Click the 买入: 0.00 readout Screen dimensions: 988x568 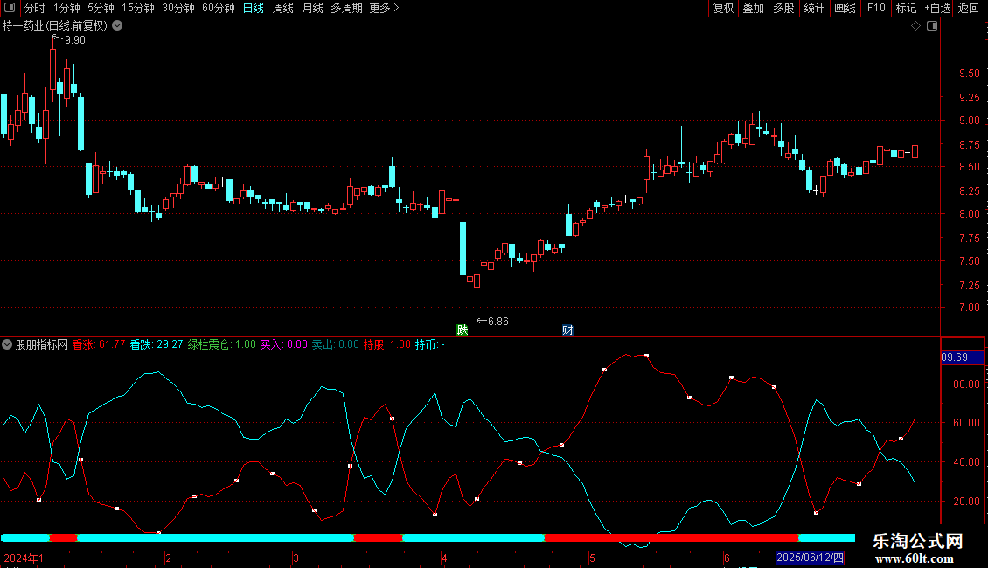pyautogui.click(x=284, y=344)
